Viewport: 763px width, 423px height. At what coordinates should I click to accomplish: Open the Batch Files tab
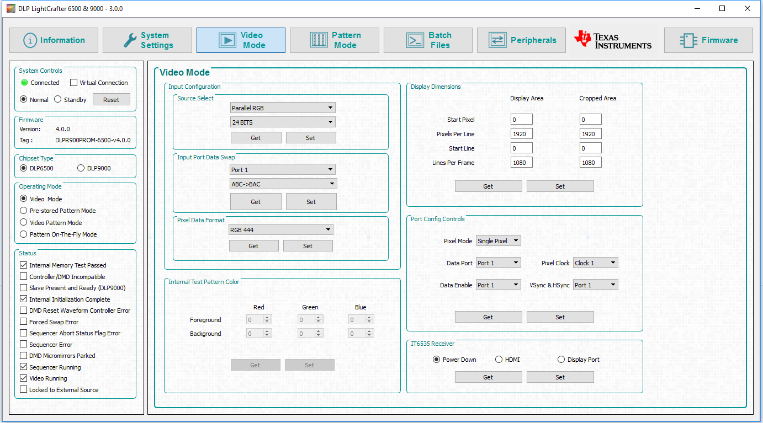pyautogui.click(x=428, y=40)
